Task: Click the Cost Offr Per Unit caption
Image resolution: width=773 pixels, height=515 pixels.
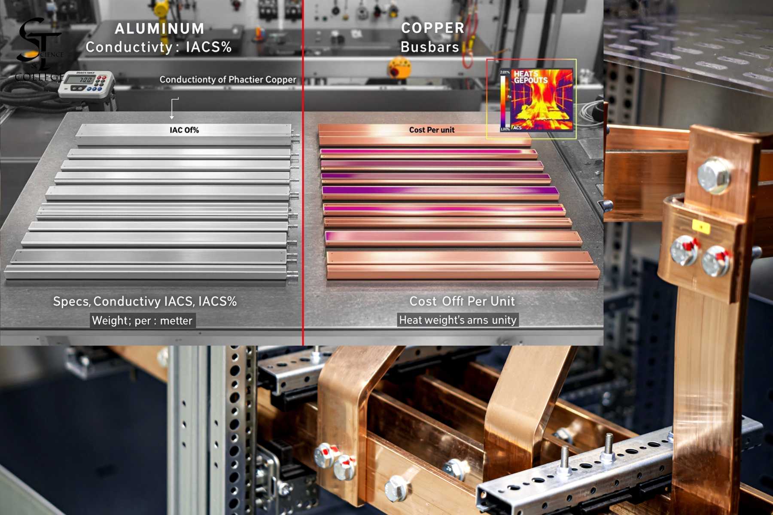Action: click(x=462, y=301)
